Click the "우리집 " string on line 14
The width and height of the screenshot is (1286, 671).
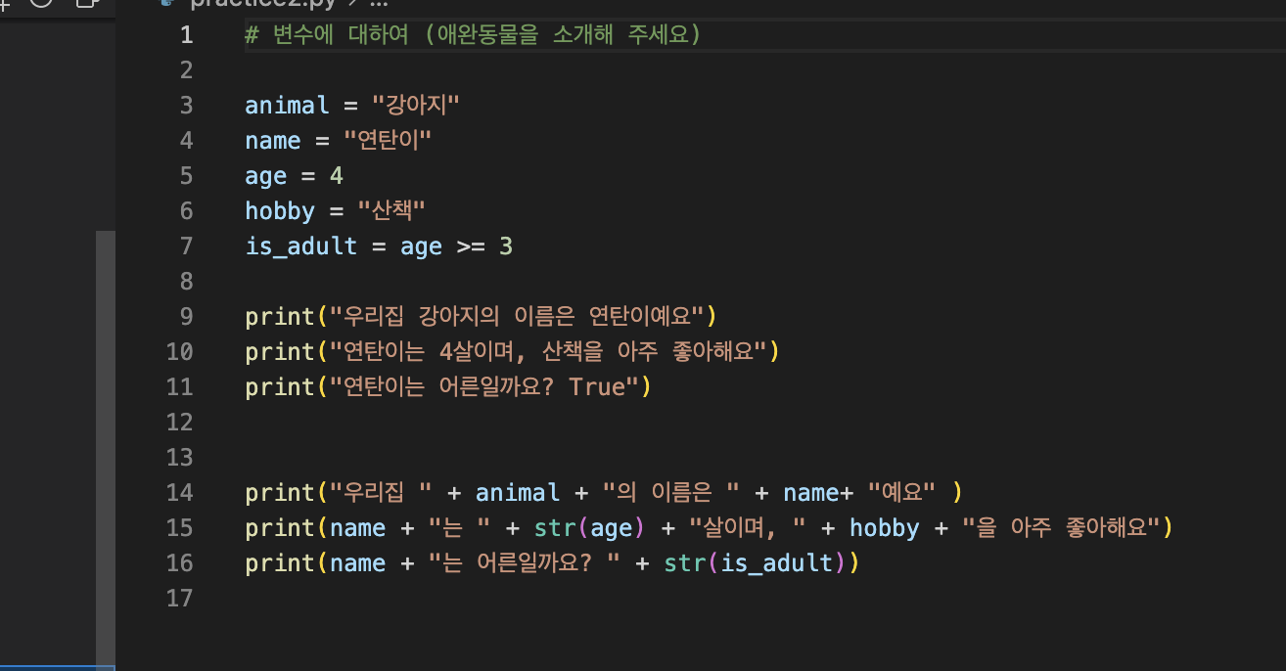point(381,493)
